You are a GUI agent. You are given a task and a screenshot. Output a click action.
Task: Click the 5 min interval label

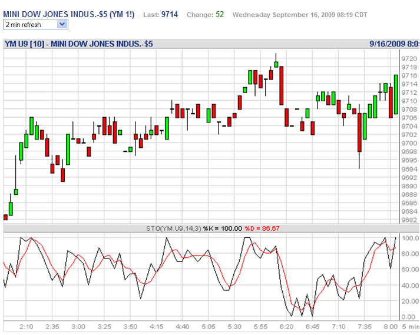click(x=411, y=327)
